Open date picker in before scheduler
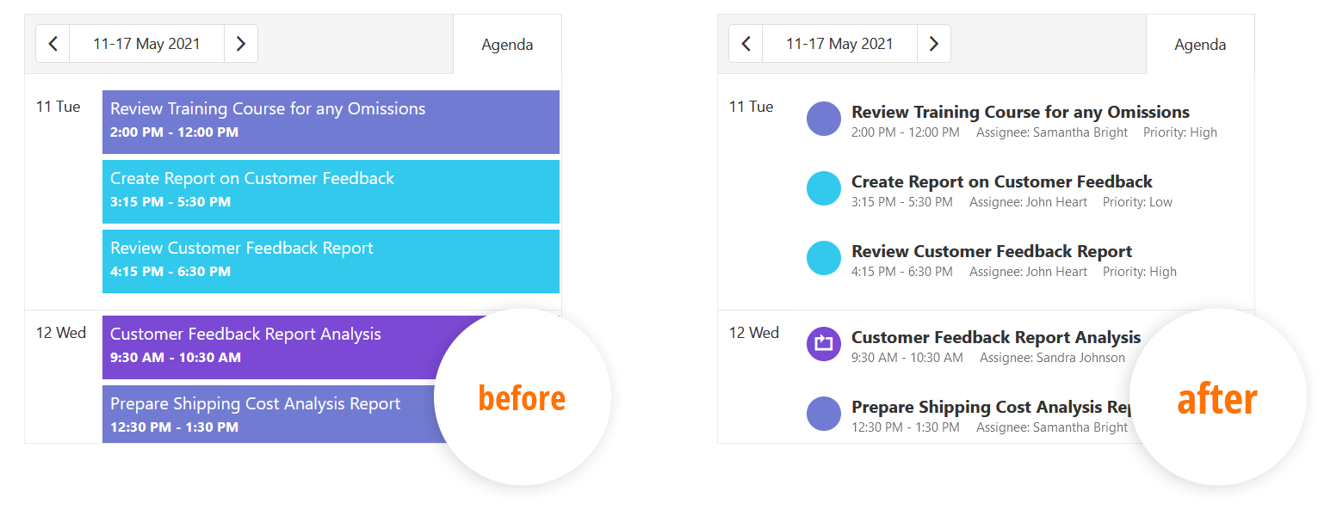The image size is (1343, 516). tap(146, 44)
